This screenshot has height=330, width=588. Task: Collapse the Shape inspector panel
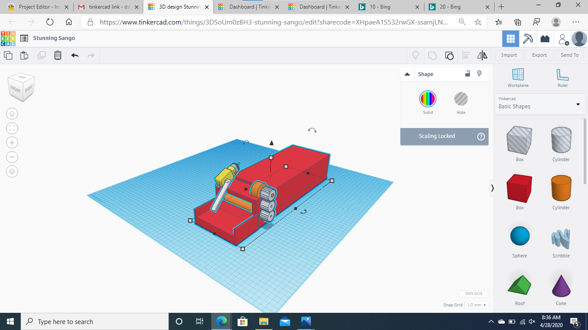tap(407, 74)
